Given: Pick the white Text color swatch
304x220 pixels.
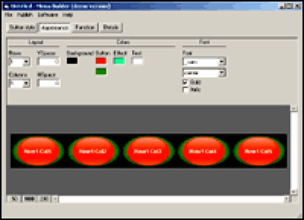Looking at the screenshot, I should (x=137, y=61).
